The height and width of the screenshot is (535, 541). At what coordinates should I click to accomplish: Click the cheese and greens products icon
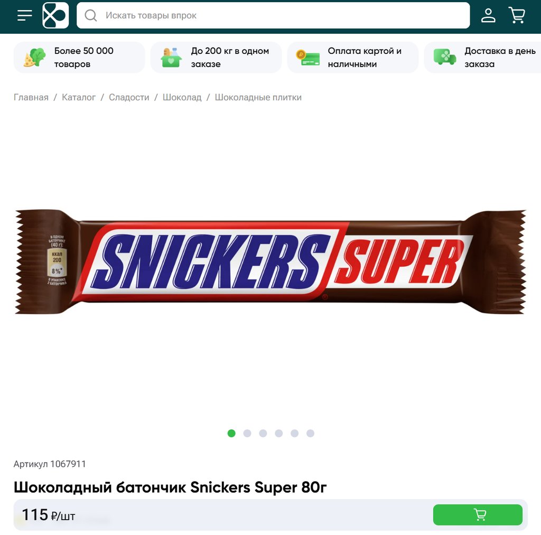(x=34, y=57)
